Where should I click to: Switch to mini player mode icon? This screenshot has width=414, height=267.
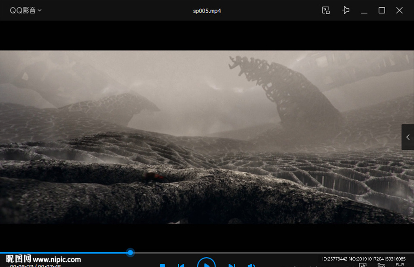pyautogui.click(x=326, y=10)
